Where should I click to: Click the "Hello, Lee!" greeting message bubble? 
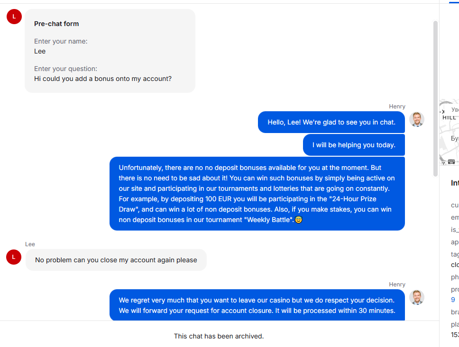click(x=331, y=122)
